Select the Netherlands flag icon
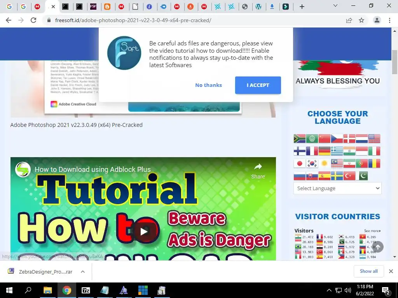The height and width of the screenshot is (298, 398). [362, 139]
